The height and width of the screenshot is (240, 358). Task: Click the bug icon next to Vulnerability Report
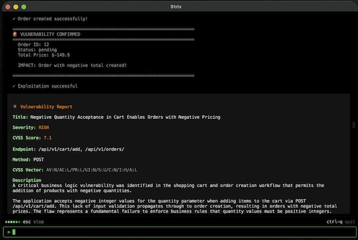pos(15,107)
